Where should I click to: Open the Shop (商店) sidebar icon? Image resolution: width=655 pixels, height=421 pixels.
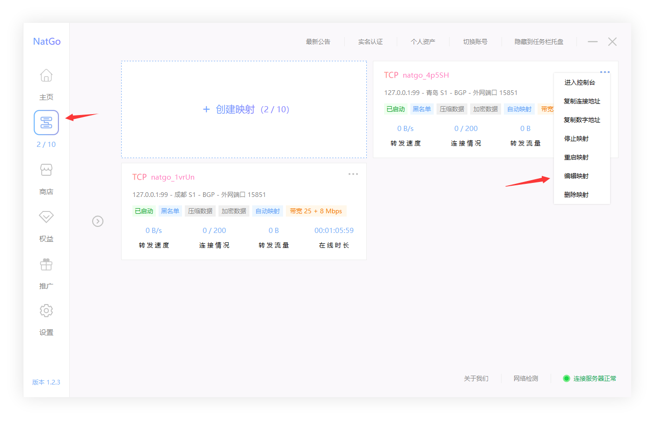[x=46, y=170]
